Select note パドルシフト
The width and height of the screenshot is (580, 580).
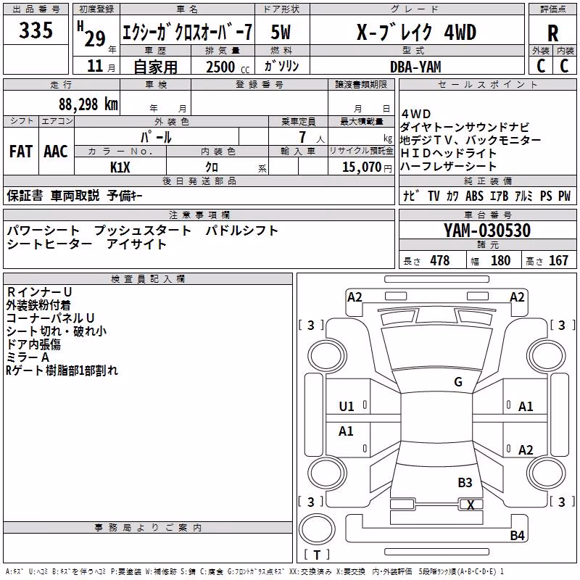tap(242, 231)
